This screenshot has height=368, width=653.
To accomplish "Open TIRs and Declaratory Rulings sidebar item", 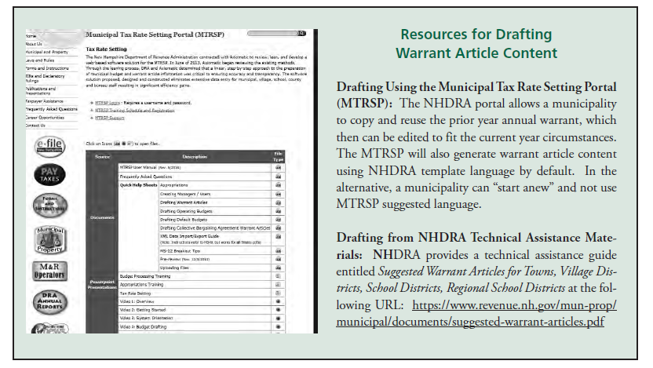I will [46, 78].
